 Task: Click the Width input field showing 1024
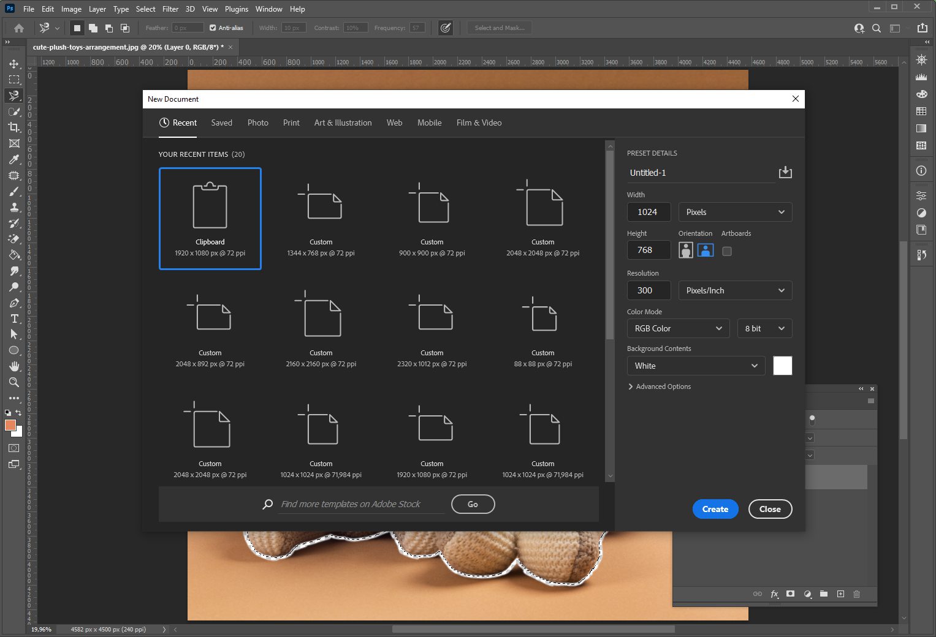tap(649, 212)
